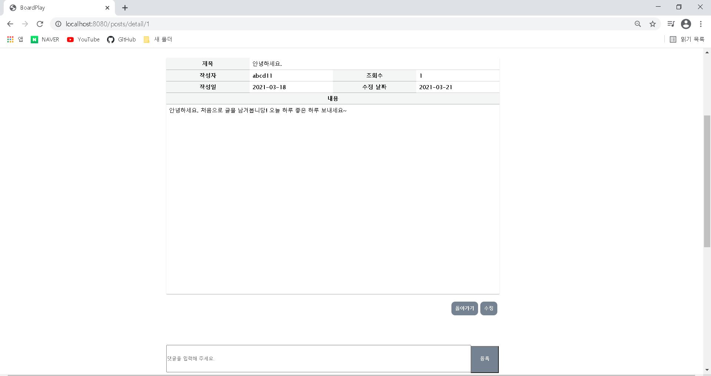Open the YouTube bookmark
Viewport: 711px width, 376px height.
[83, 39]
